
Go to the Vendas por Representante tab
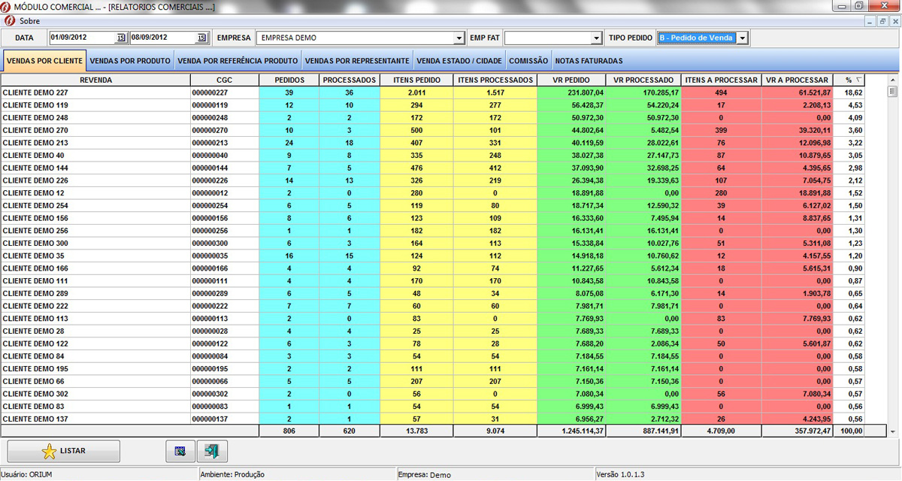(357, 61)
